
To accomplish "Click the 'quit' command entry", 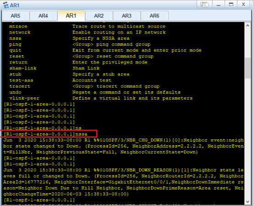I will [15, 50].
